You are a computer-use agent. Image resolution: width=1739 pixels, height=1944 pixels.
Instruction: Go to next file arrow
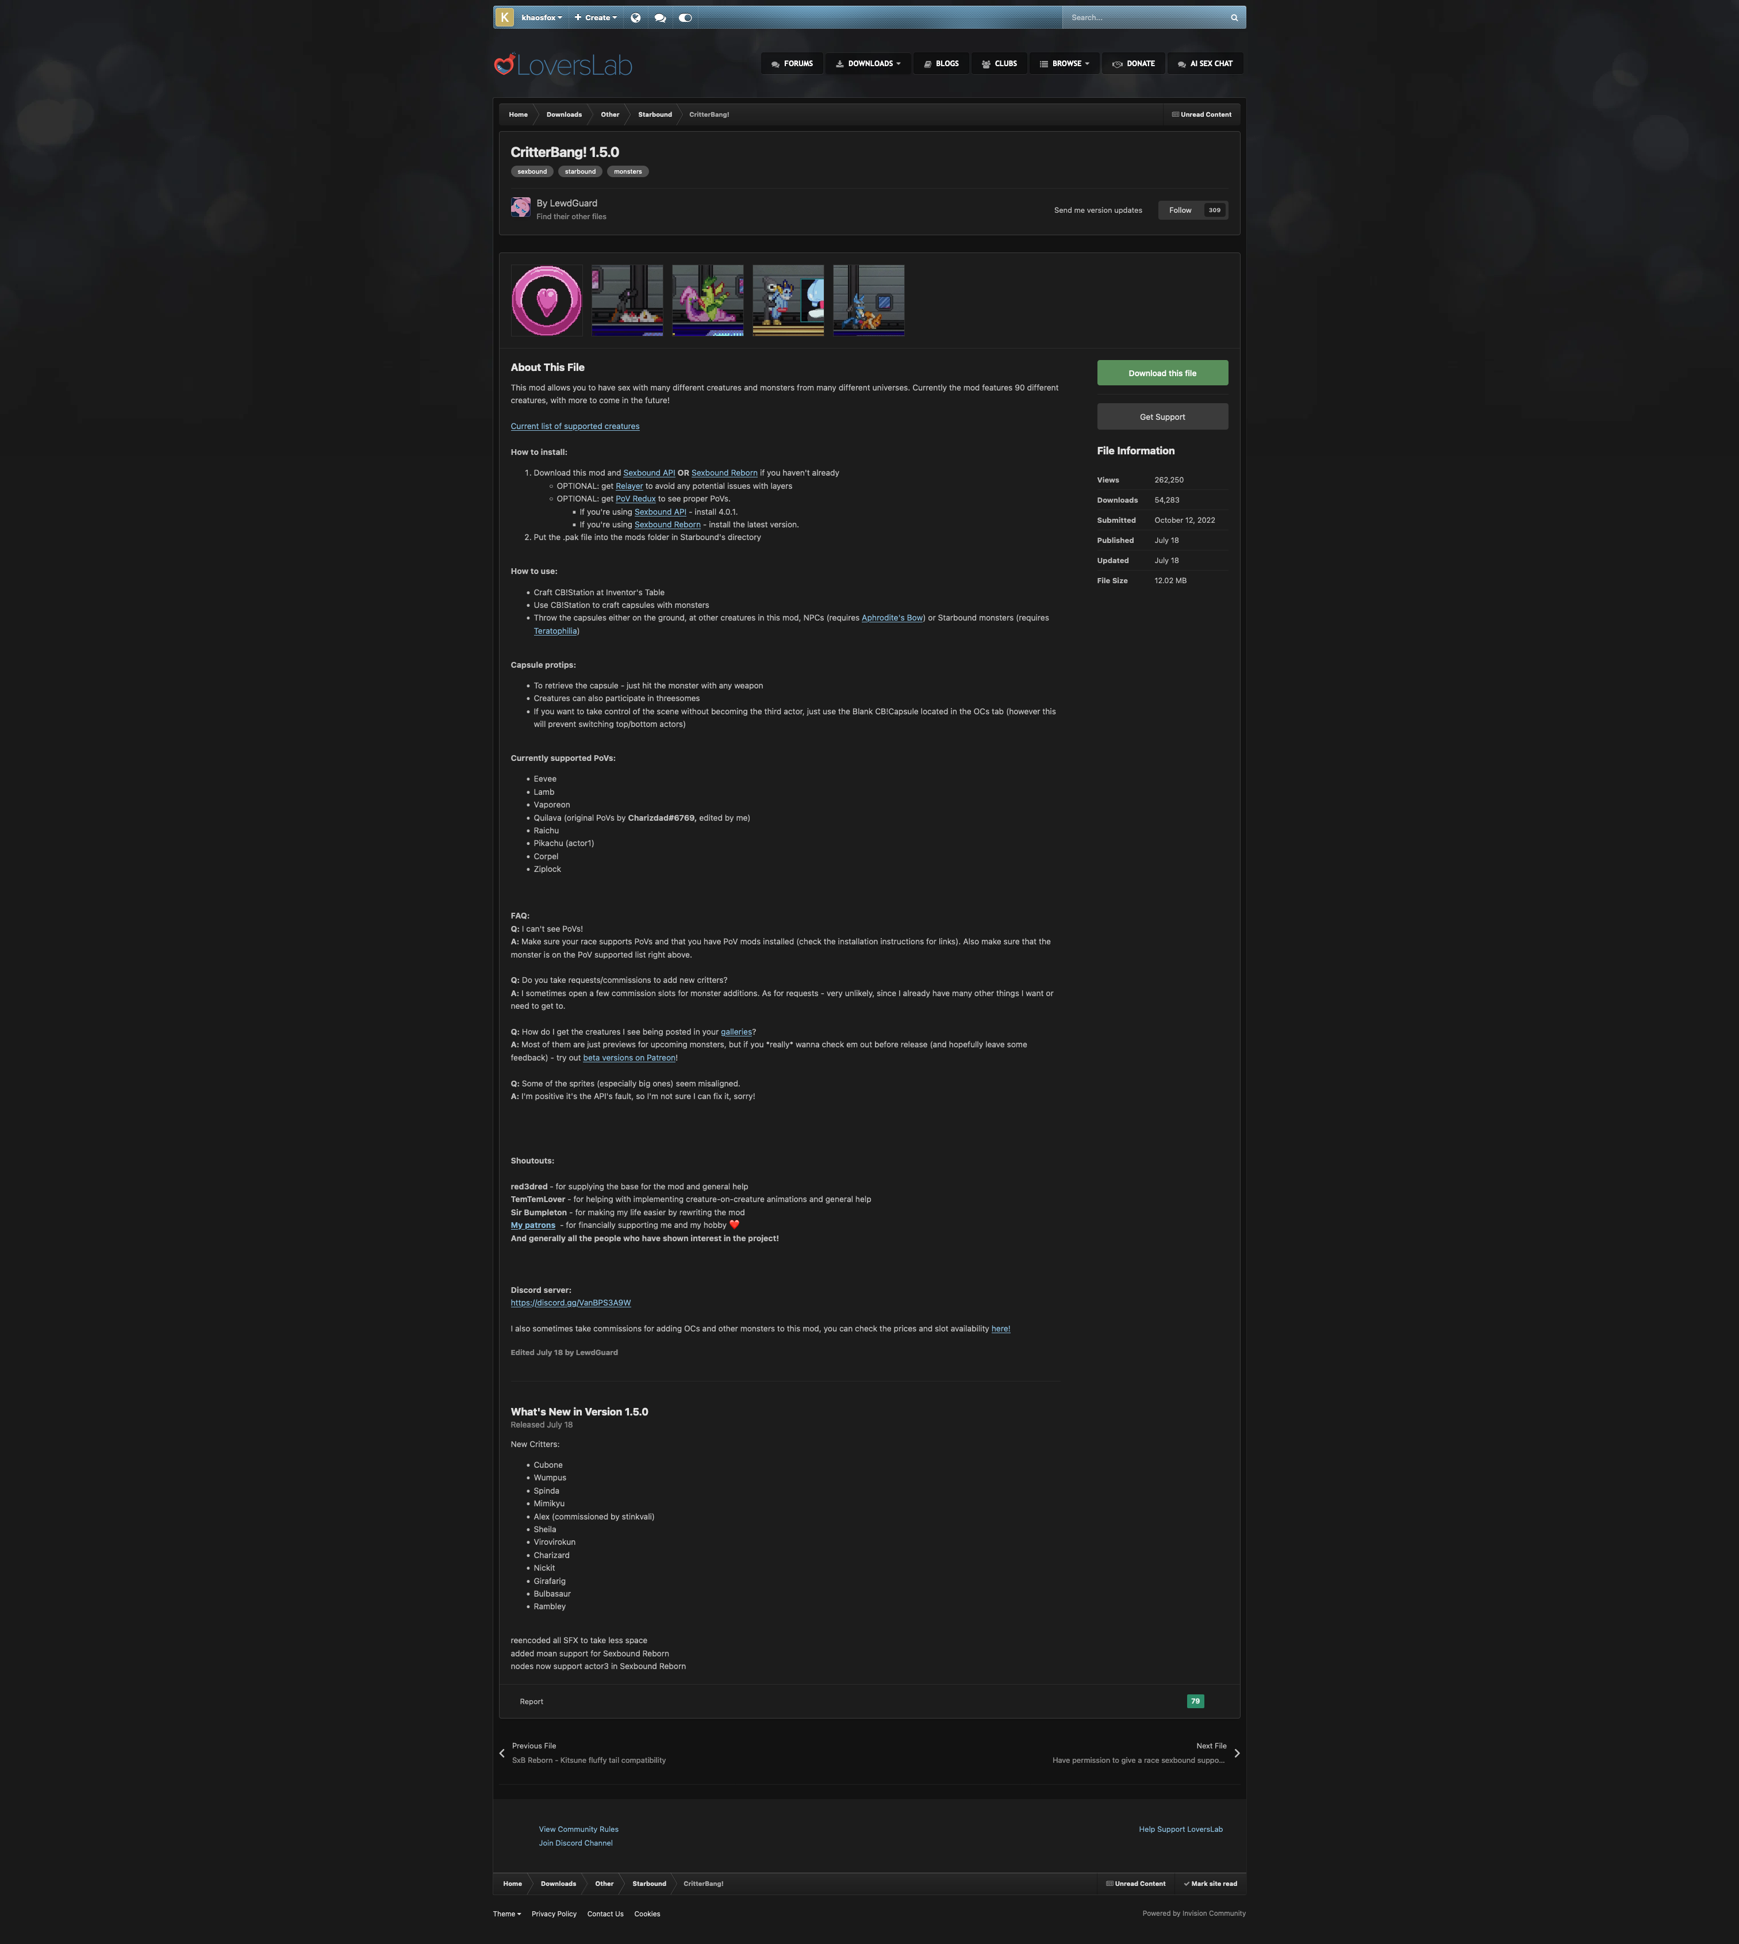coord(1237,1753)
